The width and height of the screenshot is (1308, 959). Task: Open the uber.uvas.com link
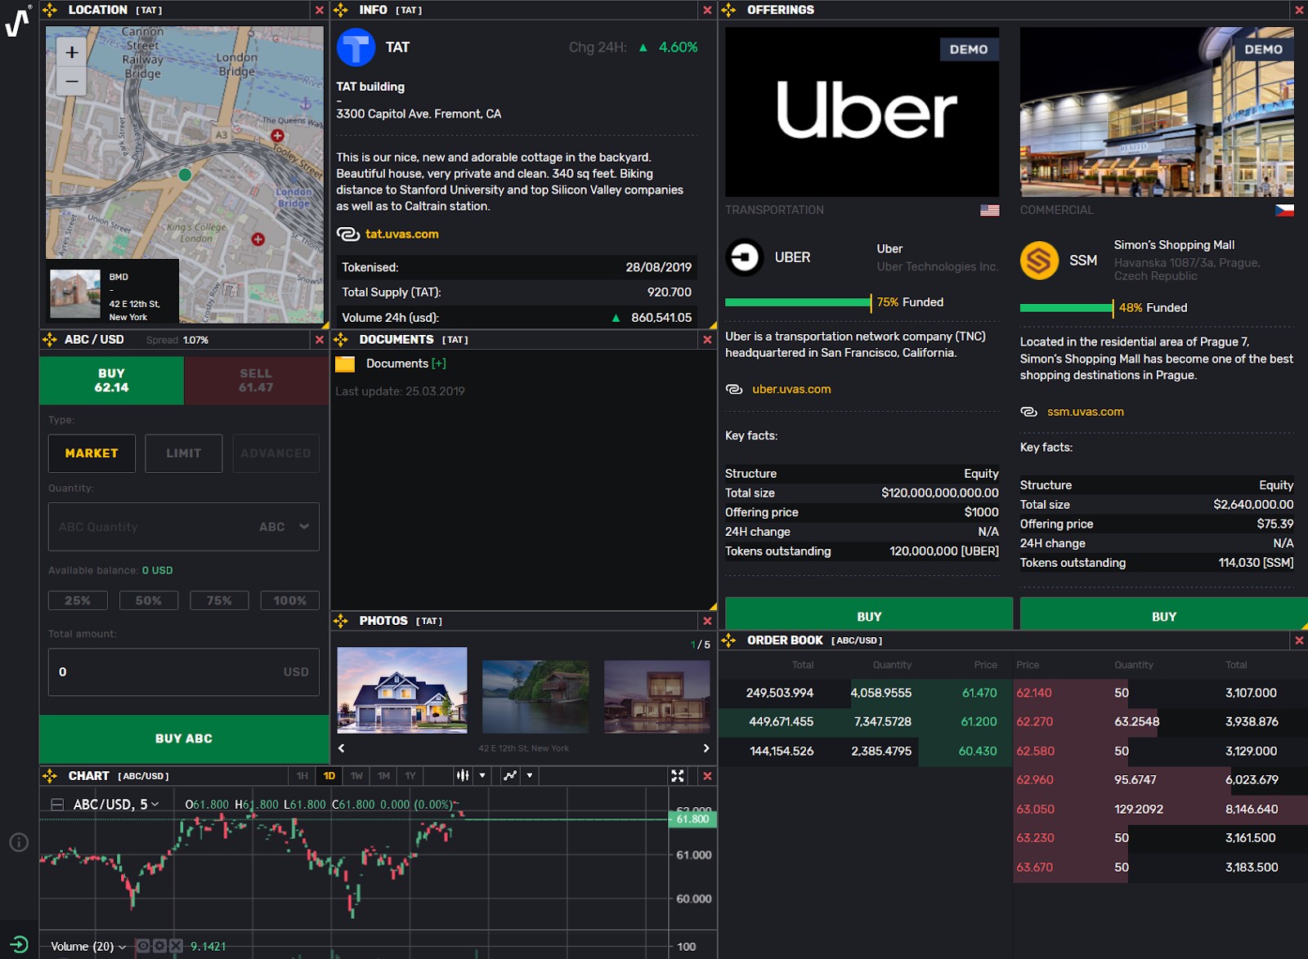(791, 390)
